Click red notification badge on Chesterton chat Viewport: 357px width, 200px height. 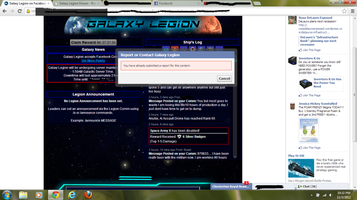click(x=246, y=183)
